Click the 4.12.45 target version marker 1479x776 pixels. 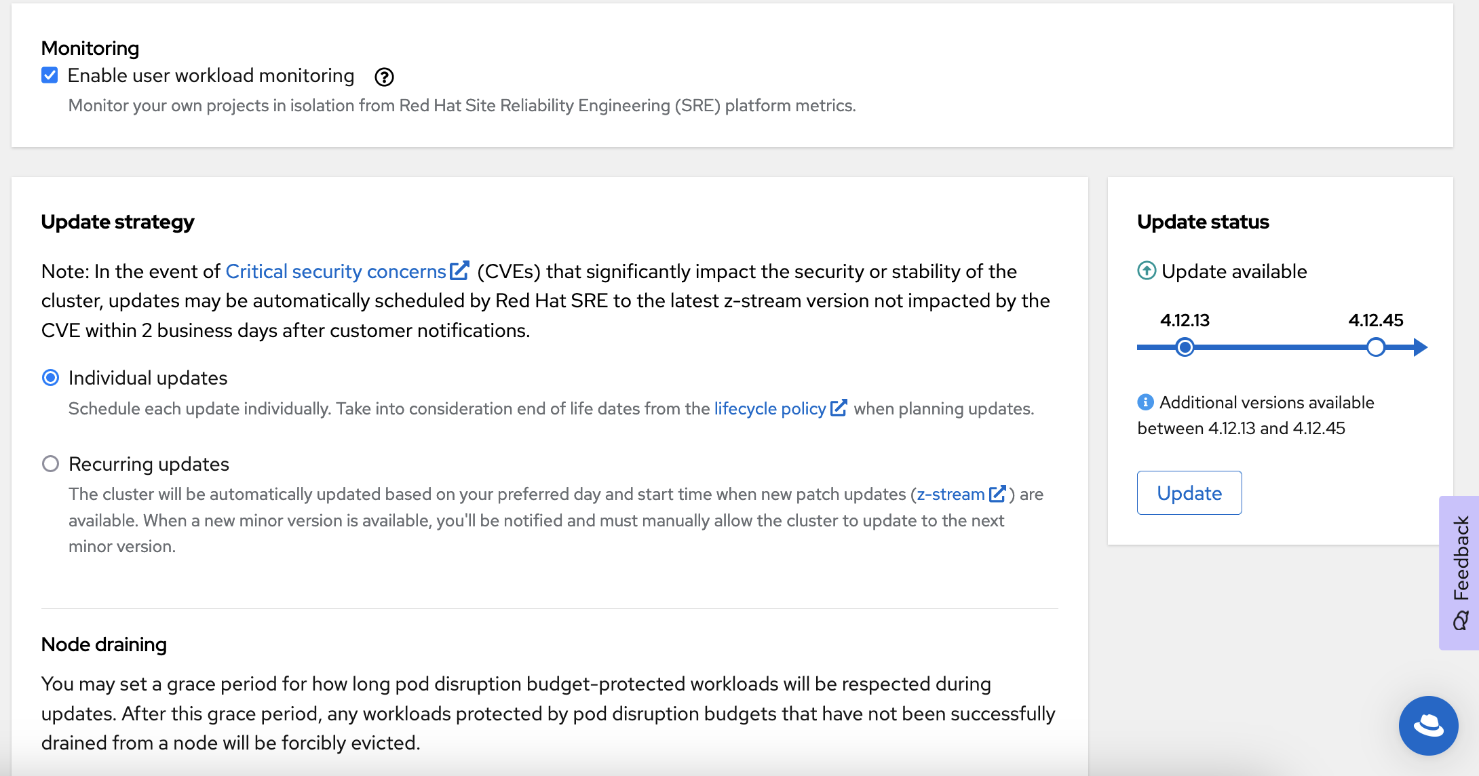pos(1375,347)
